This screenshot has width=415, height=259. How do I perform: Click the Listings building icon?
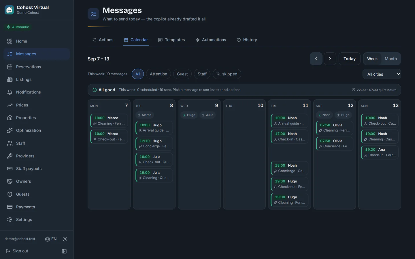(10, 79)
